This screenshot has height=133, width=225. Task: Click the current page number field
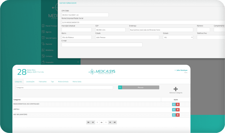[97, 122]
